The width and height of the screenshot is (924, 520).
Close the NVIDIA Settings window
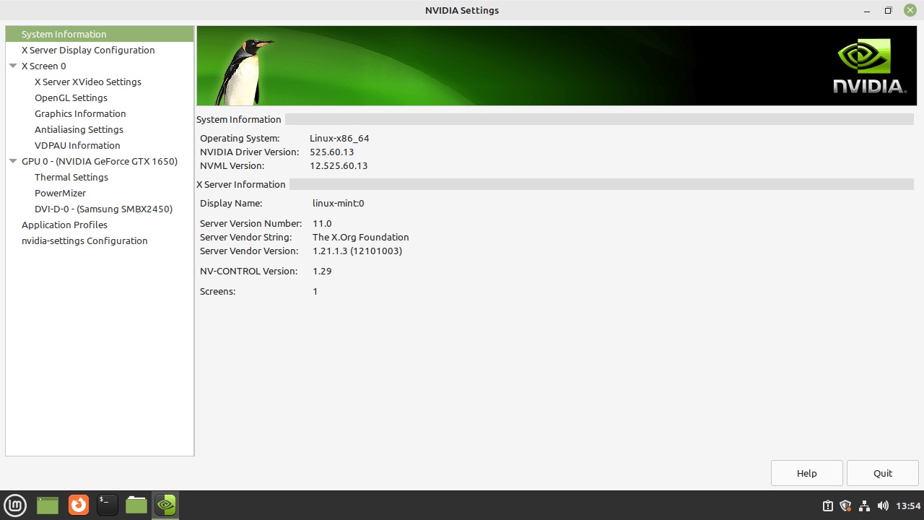(910, 11)
